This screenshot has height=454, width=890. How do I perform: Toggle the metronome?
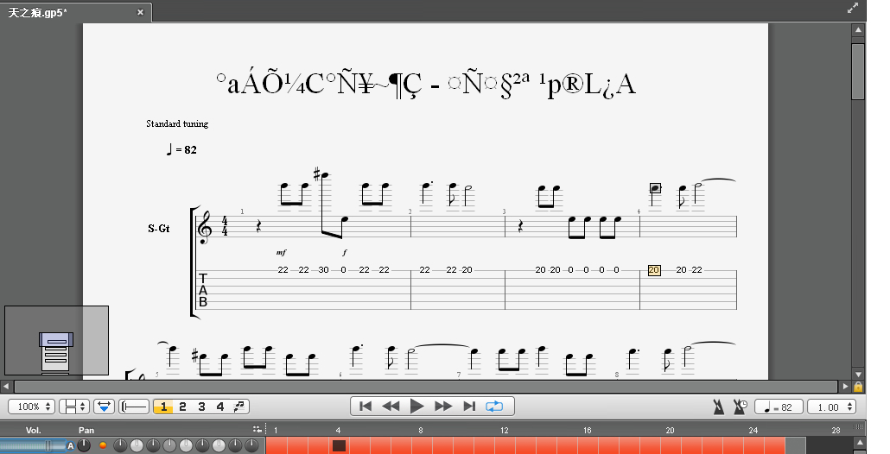pyautogui.click(x=719, y=407)
